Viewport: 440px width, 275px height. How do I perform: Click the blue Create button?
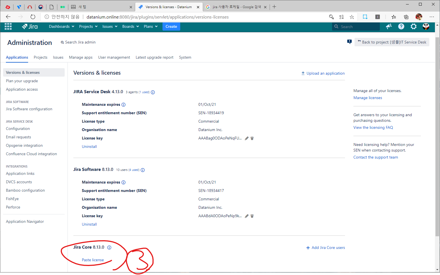click(171, 26)
